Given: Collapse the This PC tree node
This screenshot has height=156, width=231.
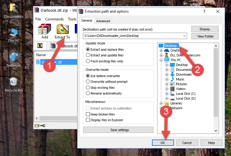Looking at the screenshot, I should tap(161, 60).
